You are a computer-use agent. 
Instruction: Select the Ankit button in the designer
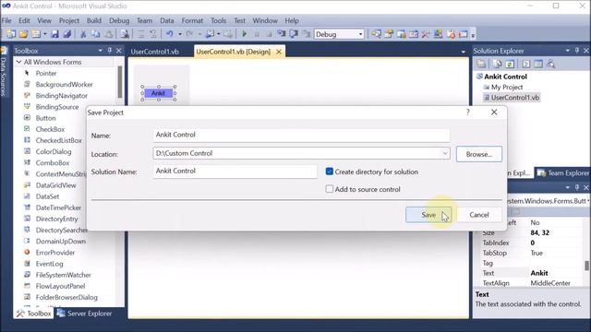coord(158,93)
